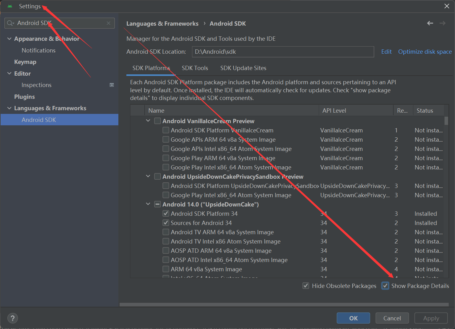Sort by the Status column header
This screenshot has height=329, width=455.
point(428,110)
